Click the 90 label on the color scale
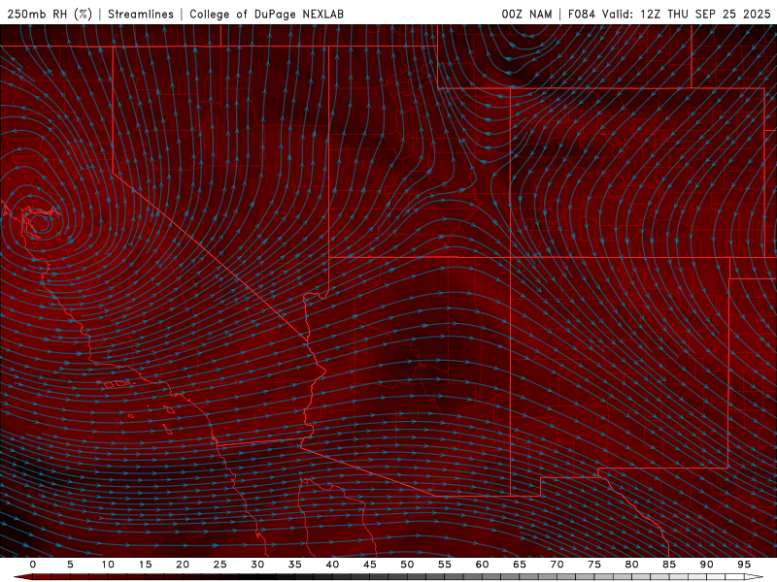The height and width of the screenshot is (582, 777). pyautogui.click(x=706, y=565)
